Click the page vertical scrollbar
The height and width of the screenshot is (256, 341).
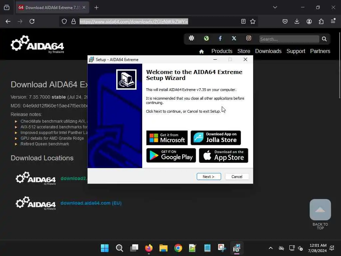click(x=340, y=65)
